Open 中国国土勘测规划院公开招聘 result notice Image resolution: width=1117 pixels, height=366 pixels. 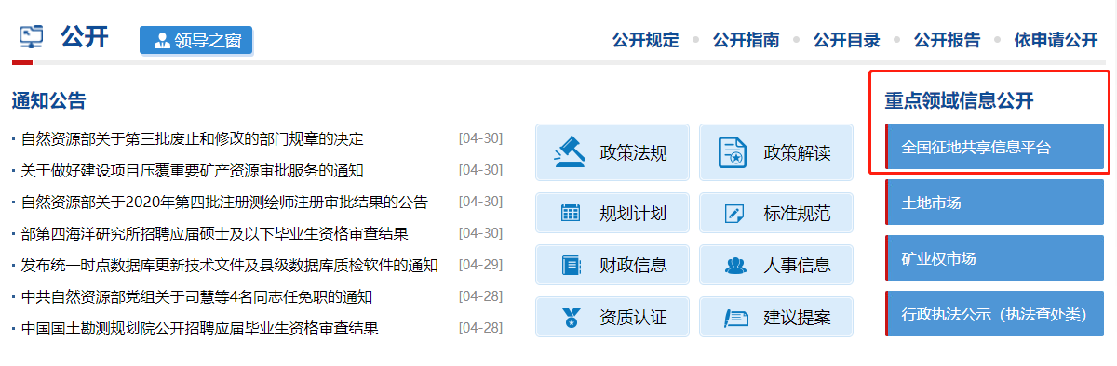(x=199, y=329)
